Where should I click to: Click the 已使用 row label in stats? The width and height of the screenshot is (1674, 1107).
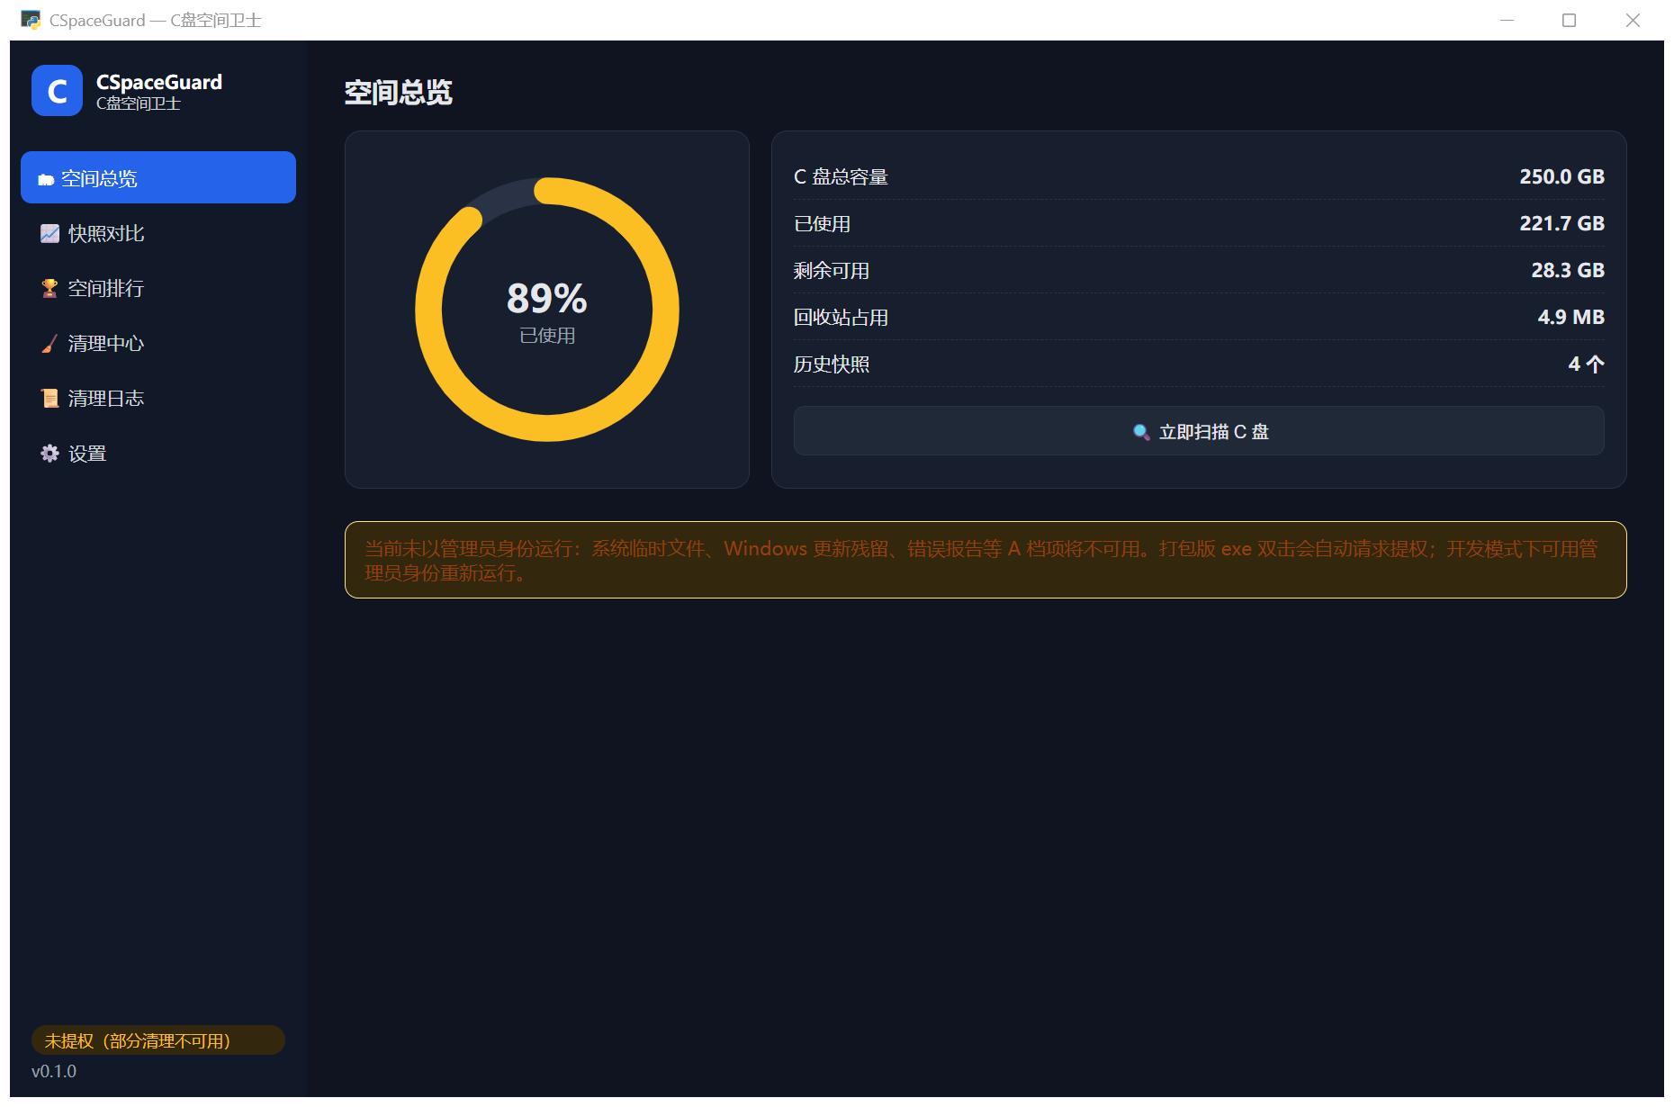822,223
